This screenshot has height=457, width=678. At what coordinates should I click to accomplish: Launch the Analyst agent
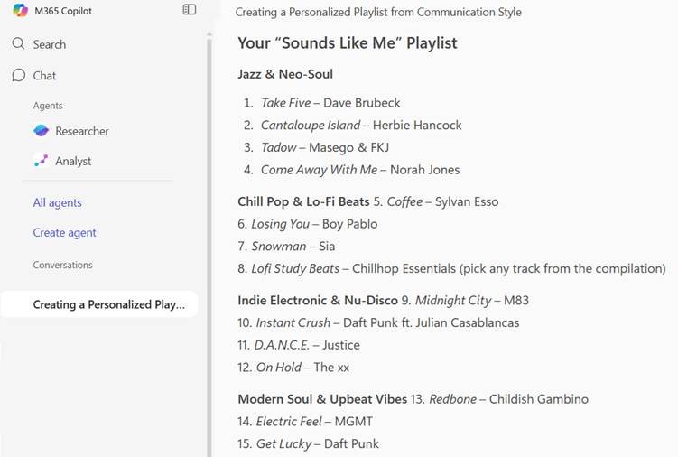coord(73,161)
